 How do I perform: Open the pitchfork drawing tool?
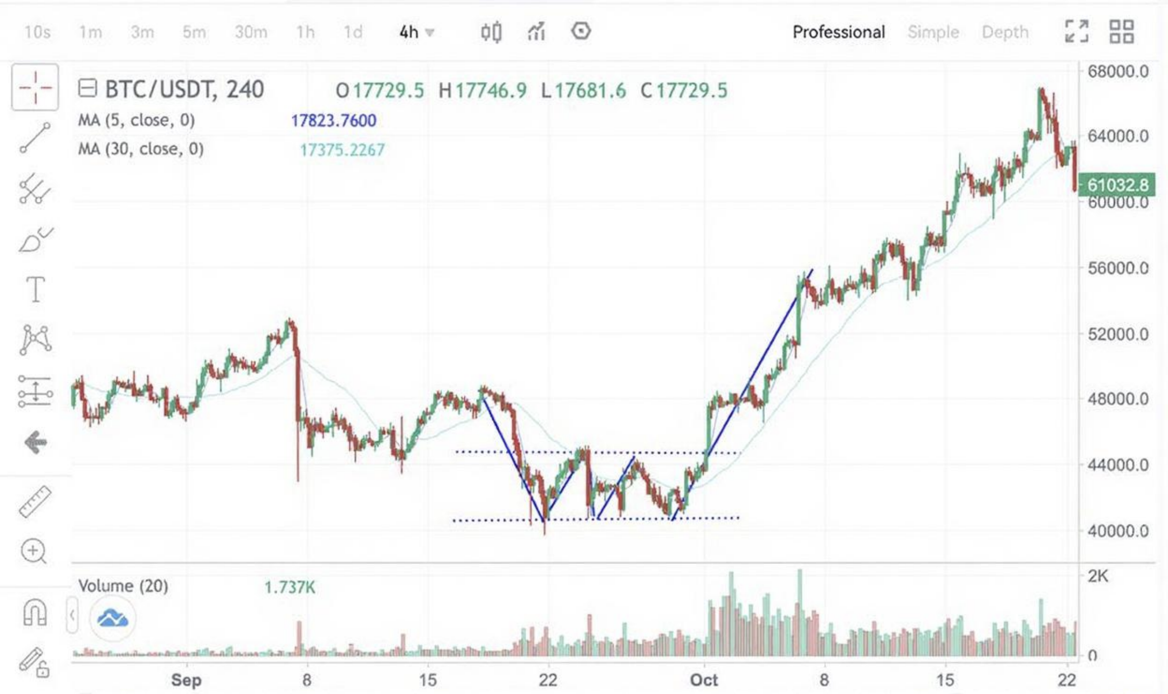pyautogui.click(x=35, y=188)
